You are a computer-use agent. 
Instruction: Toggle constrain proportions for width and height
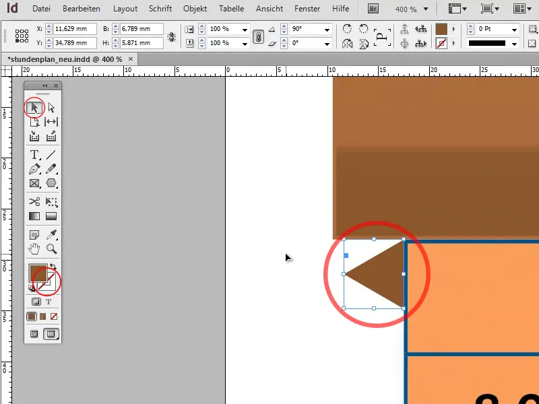click(x=172, y=36)
